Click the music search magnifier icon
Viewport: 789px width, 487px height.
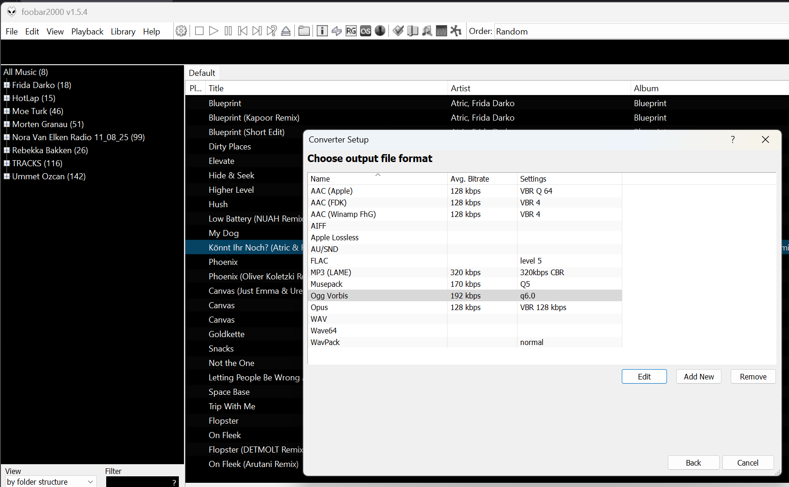pos(427,31)
